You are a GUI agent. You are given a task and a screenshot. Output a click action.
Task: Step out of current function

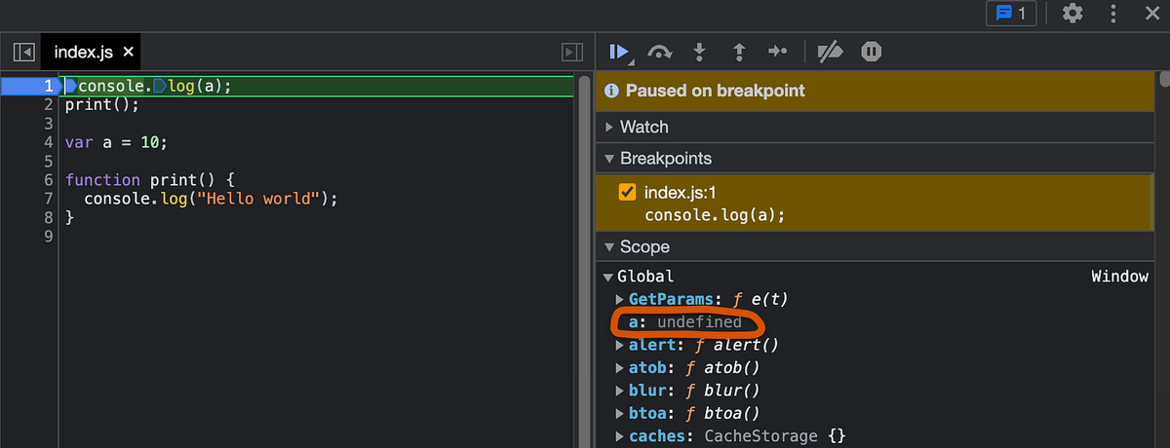click(x=738, y=52)
